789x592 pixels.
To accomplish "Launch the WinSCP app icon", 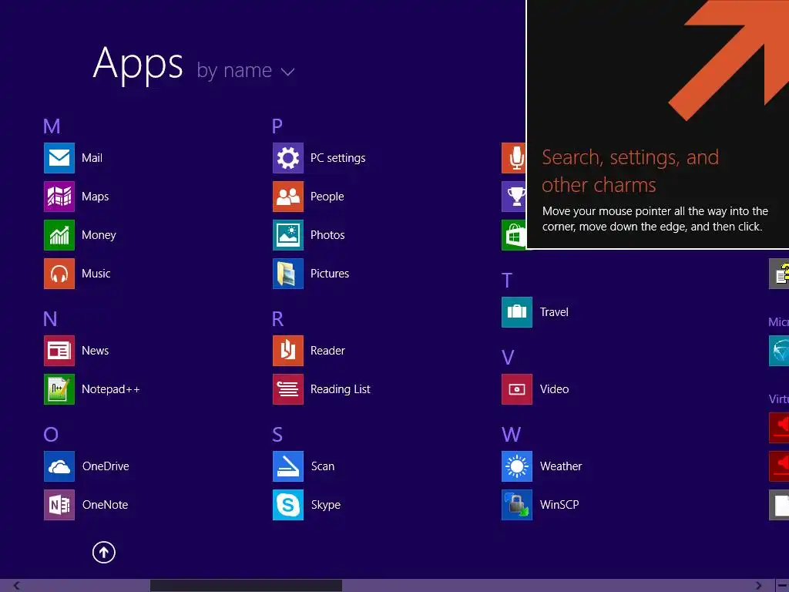I will pyautogui.click(x=517, y=505).
